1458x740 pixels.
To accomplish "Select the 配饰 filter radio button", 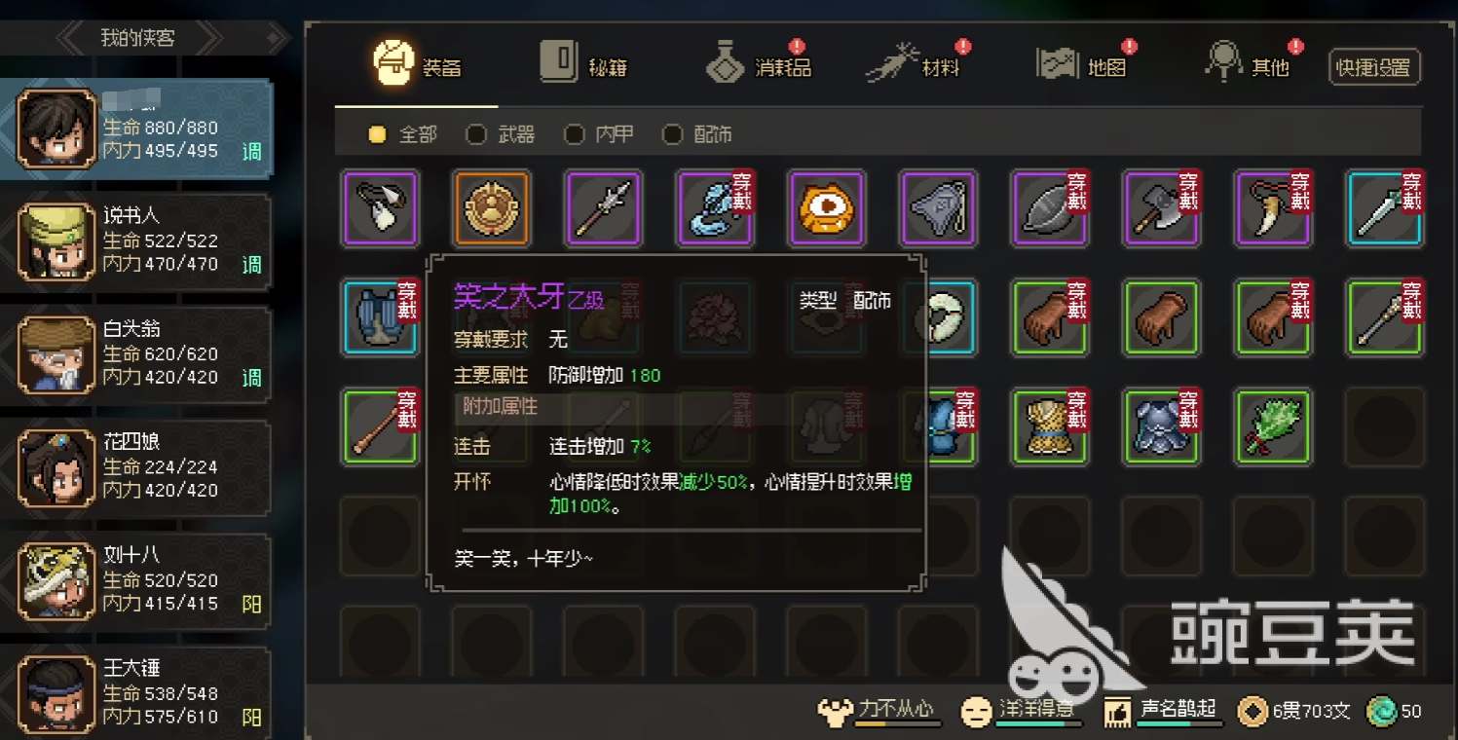I will (x=672, y=134).
